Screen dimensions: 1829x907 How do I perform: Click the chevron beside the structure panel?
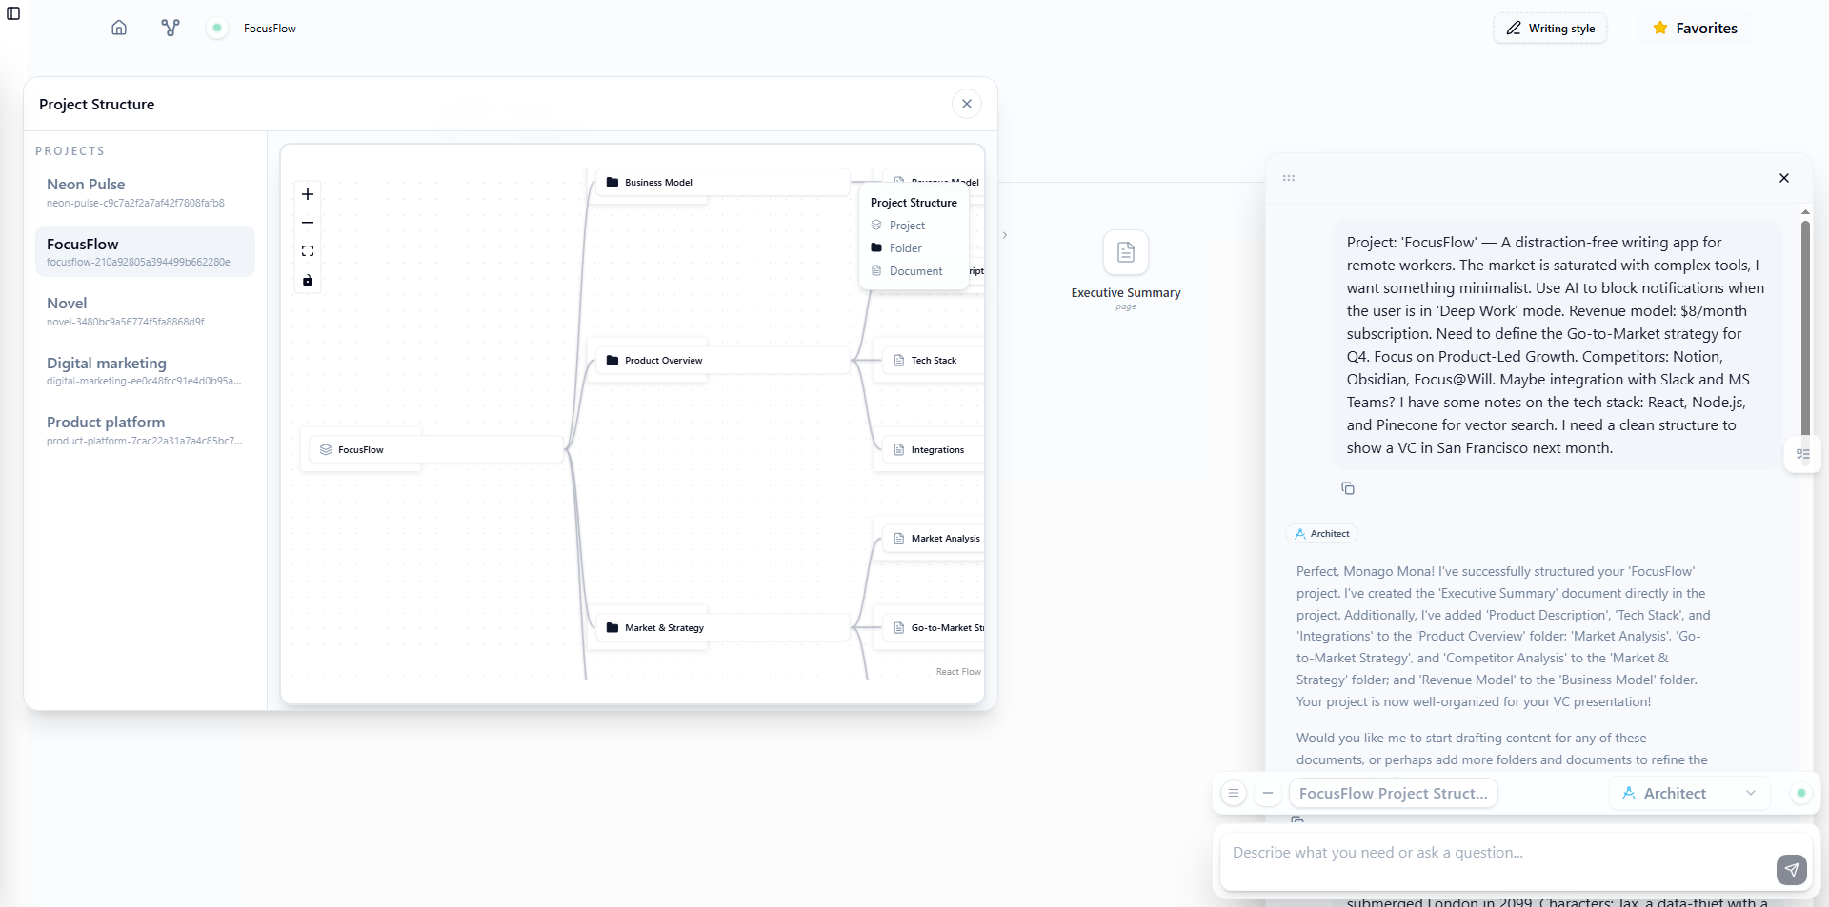(x=1004, y=235)
